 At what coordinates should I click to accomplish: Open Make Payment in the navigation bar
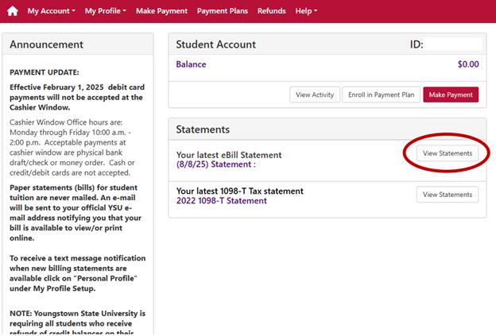[x=161, y=11]
